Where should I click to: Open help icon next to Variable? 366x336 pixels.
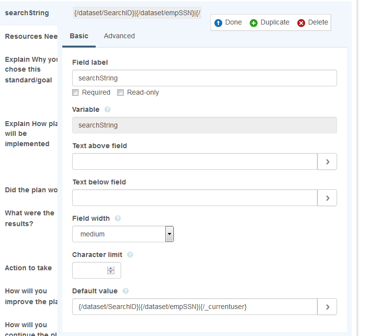tap(107, 109)
